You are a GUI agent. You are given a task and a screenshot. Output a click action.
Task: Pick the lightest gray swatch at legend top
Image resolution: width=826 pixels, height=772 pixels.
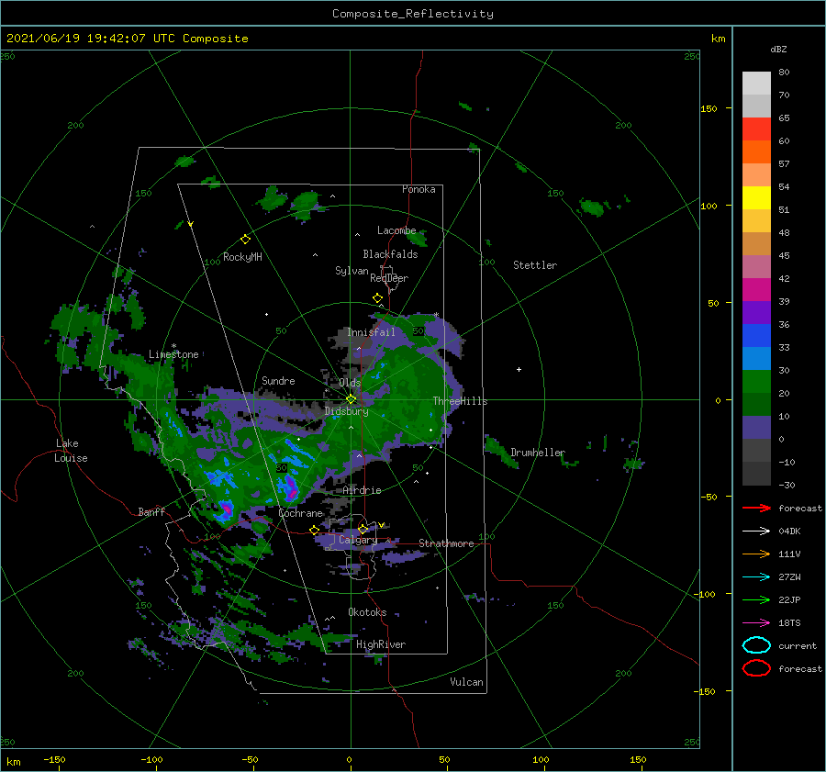coord(756,83)
